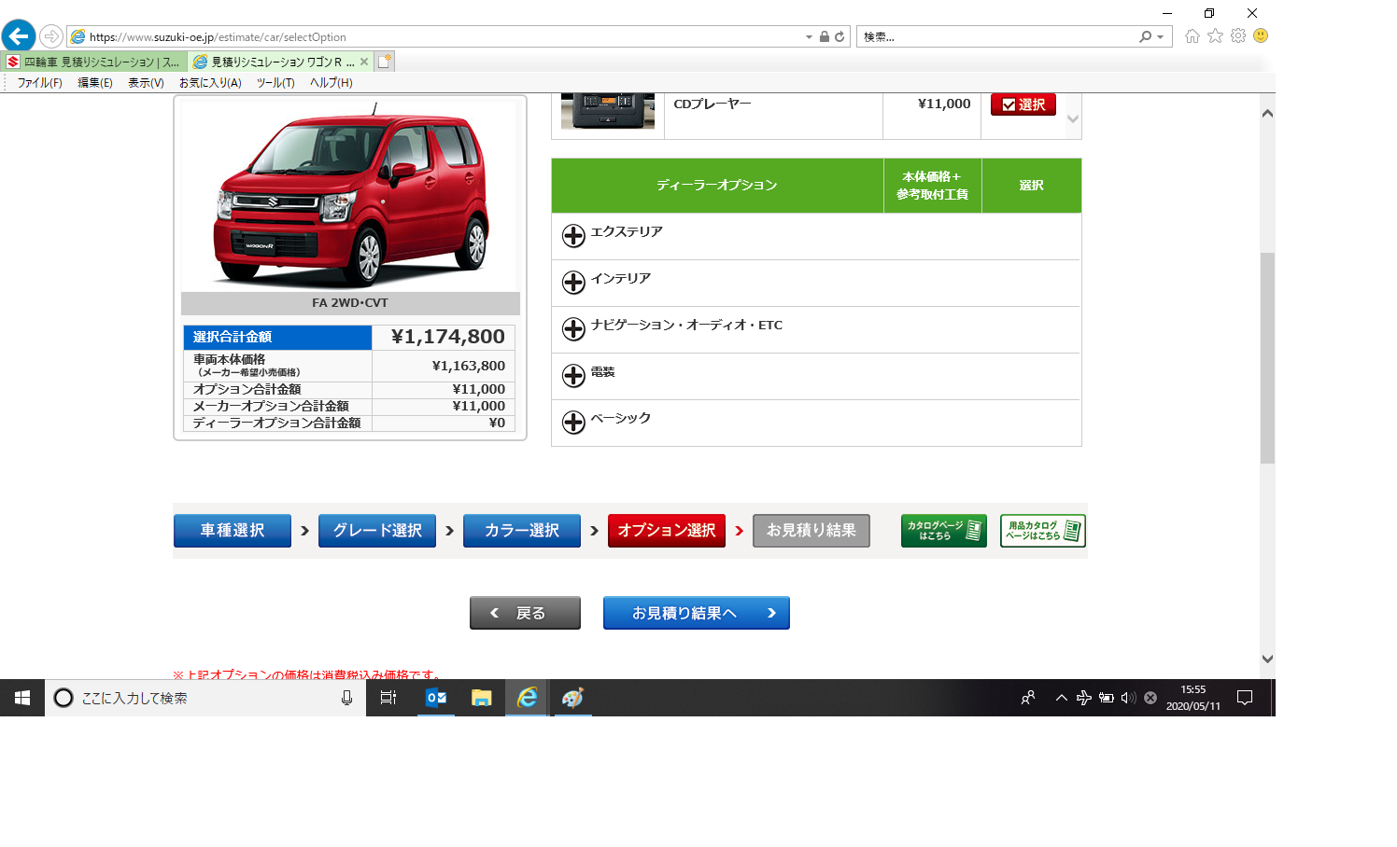Expand ナビゲーション・オーディオ・ETC category
The height and width of the screenshot is (847, 1397).
573,329
